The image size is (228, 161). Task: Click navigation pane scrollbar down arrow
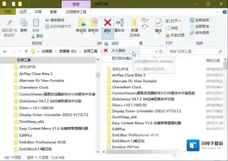[x=98, y=152]
